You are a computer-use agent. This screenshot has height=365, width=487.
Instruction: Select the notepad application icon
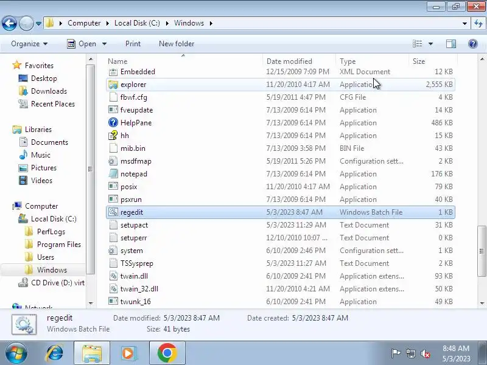[113, 174]
